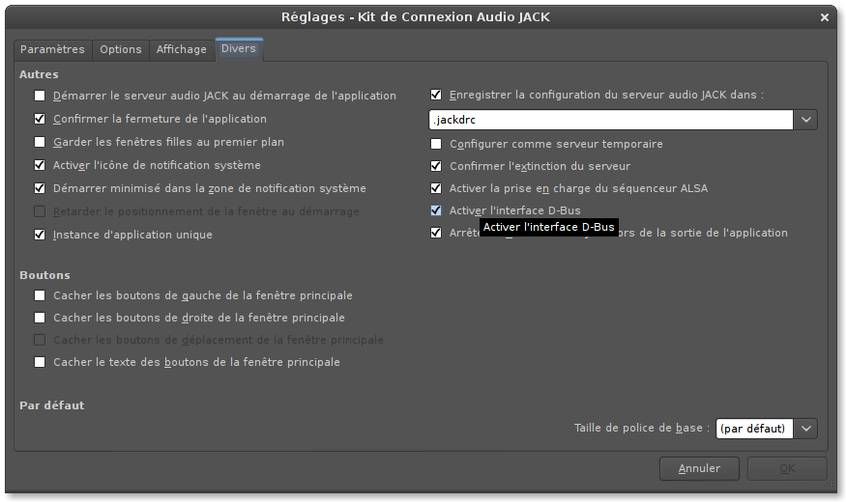
Task: Toggle Confirmer la fermeture de l'application
Action: 40,119
